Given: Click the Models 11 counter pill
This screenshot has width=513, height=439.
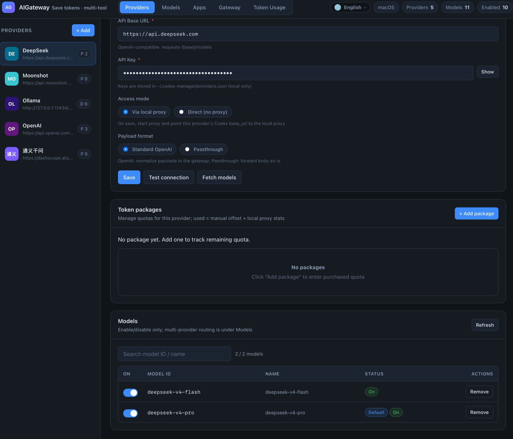Looking at the screenshot, I should coord(458,7).
